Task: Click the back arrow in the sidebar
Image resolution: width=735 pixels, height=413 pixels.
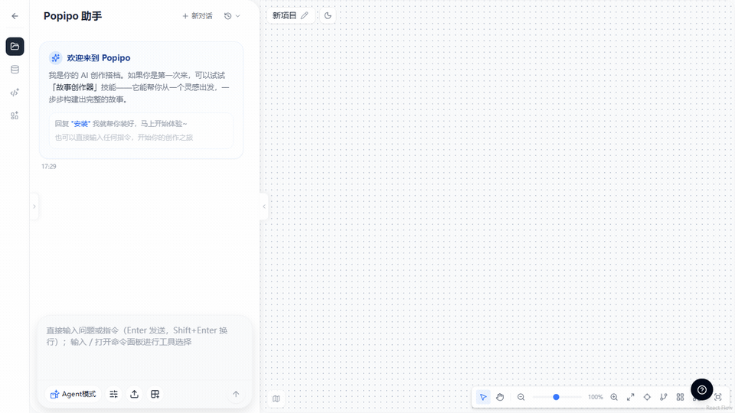Action: coord(15,16)
